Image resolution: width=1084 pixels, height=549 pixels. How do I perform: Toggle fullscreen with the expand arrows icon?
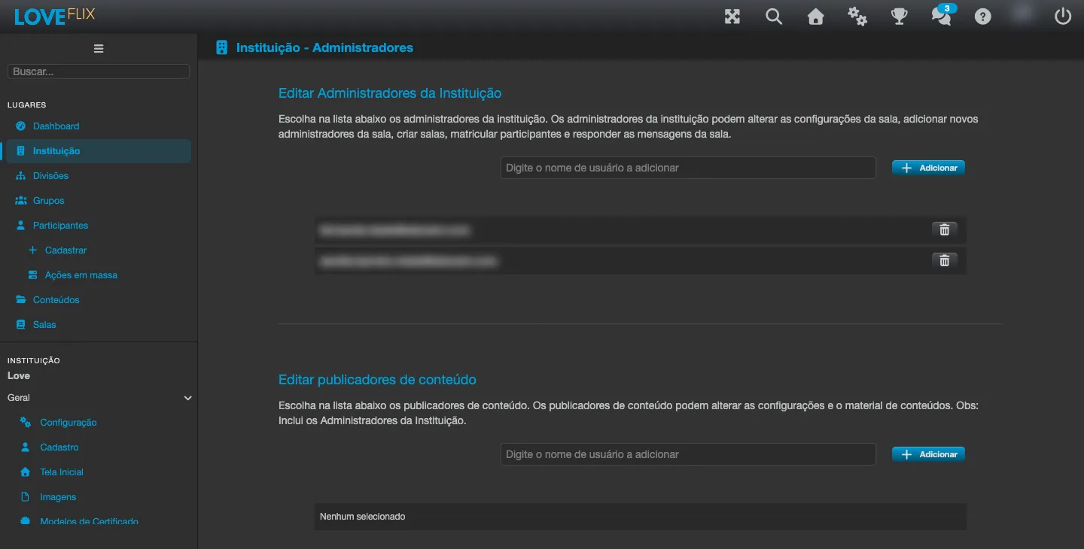[732, 17]
